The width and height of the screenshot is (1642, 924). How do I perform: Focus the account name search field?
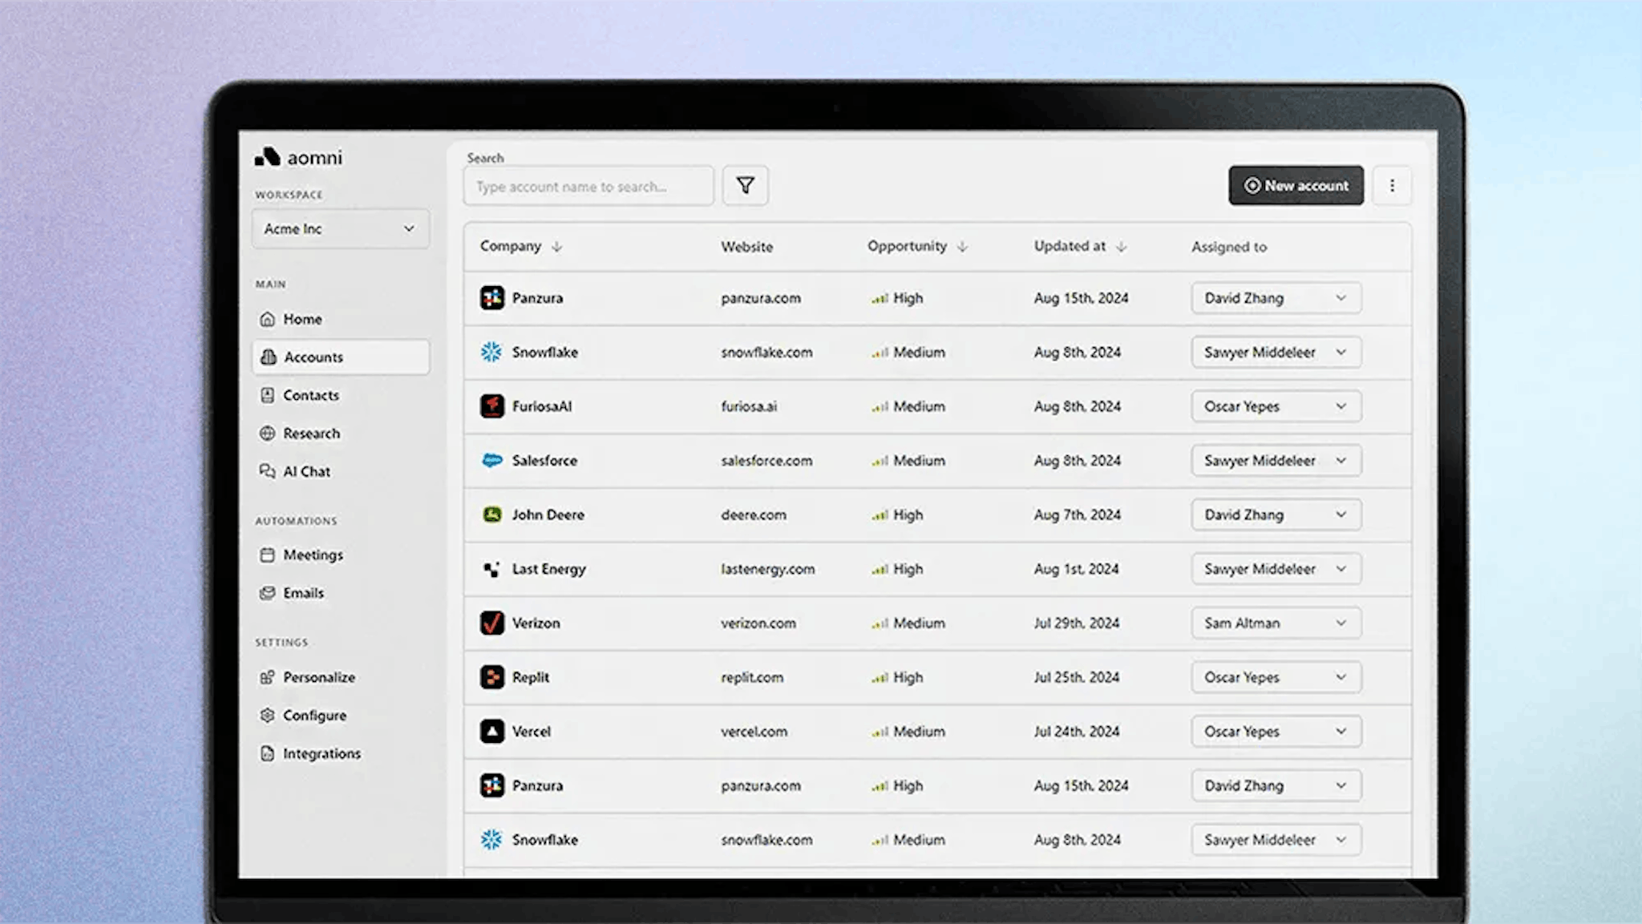tap(588, 186)
